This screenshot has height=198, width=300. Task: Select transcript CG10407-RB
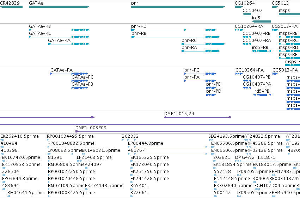pyautogui.click(x=247, y=37)
